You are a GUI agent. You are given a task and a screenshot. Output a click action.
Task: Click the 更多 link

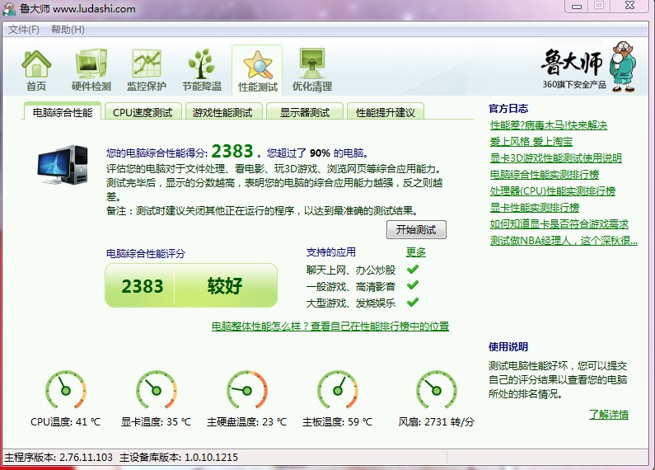(415, 252)
